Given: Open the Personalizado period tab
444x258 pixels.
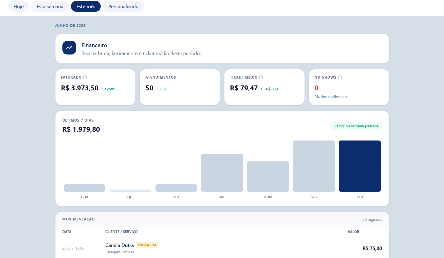Looking at the screenshot, I should pos(123,6).
